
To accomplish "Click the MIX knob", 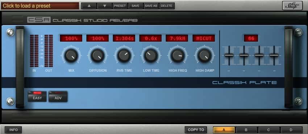I will point(71,55).
